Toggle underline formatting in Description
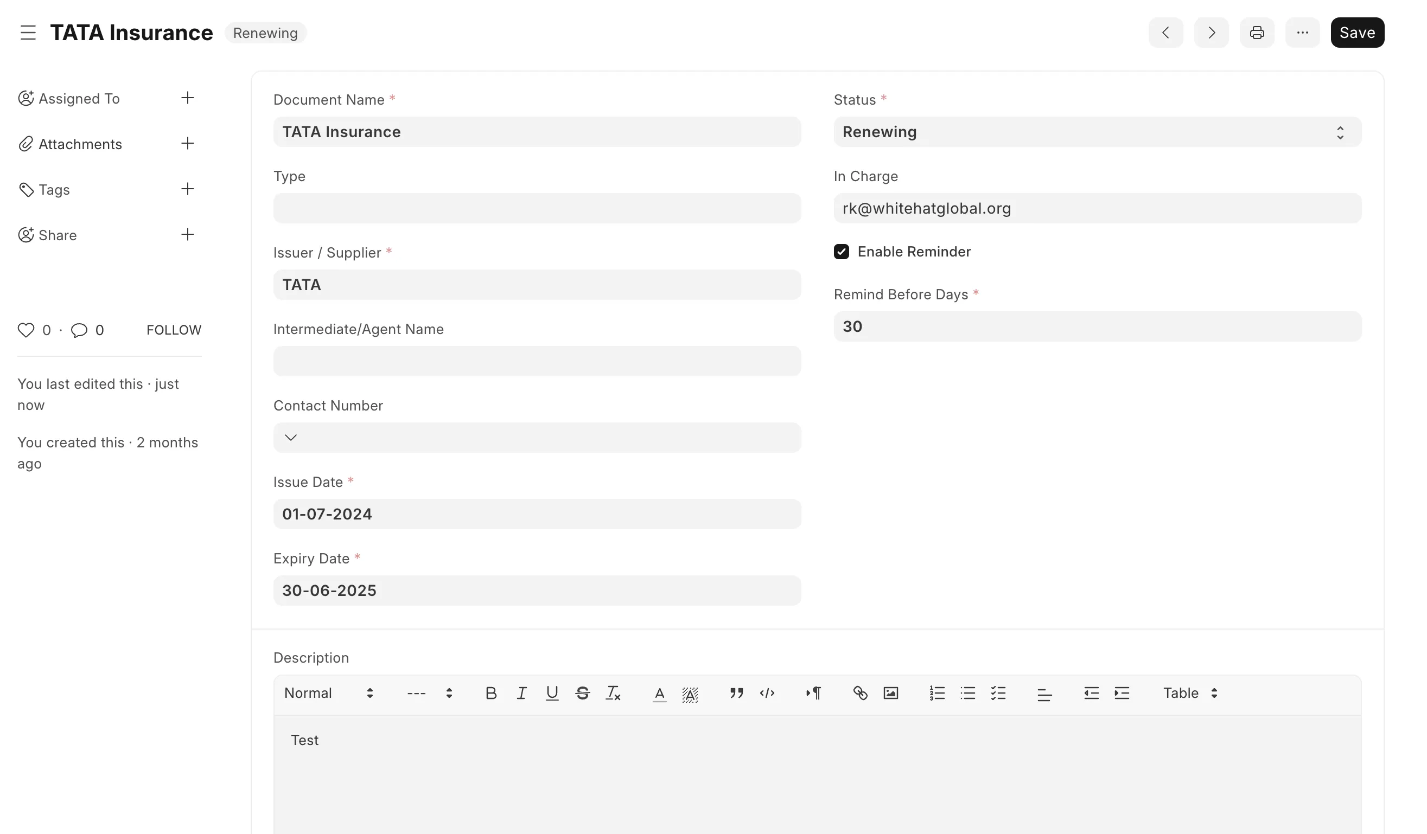The width and height of the screenshot is (1427, 834). tap(552, 693)
